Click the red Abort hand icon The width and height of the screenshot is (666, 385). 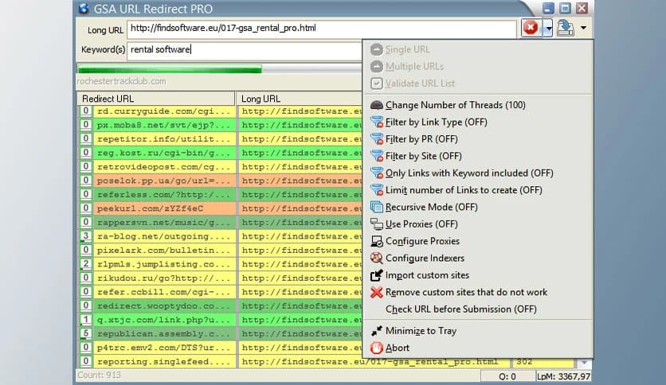[x=376, y=348]
